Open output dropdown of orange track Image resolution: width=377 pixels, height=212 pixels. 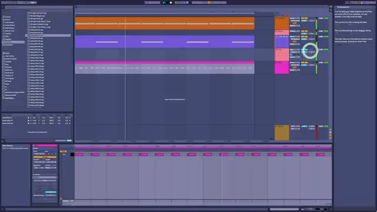295,26
